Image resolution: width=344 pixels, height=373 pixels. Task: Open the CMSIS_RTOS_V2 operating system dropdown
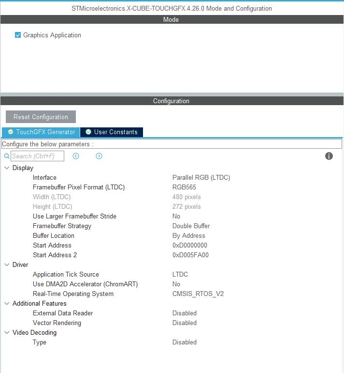click(198, 294)
